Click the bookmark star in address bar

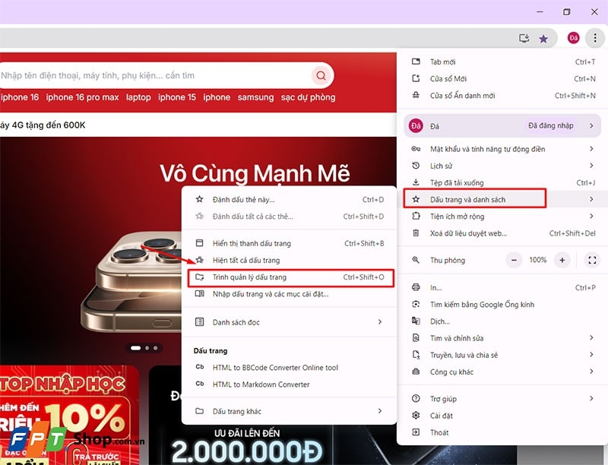(x=543, y=38)
